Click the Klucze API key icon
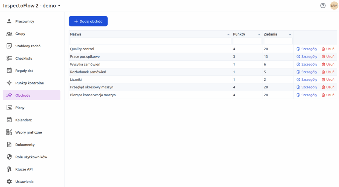This screenshot has width=339, height=187. [x=9, y=169]
